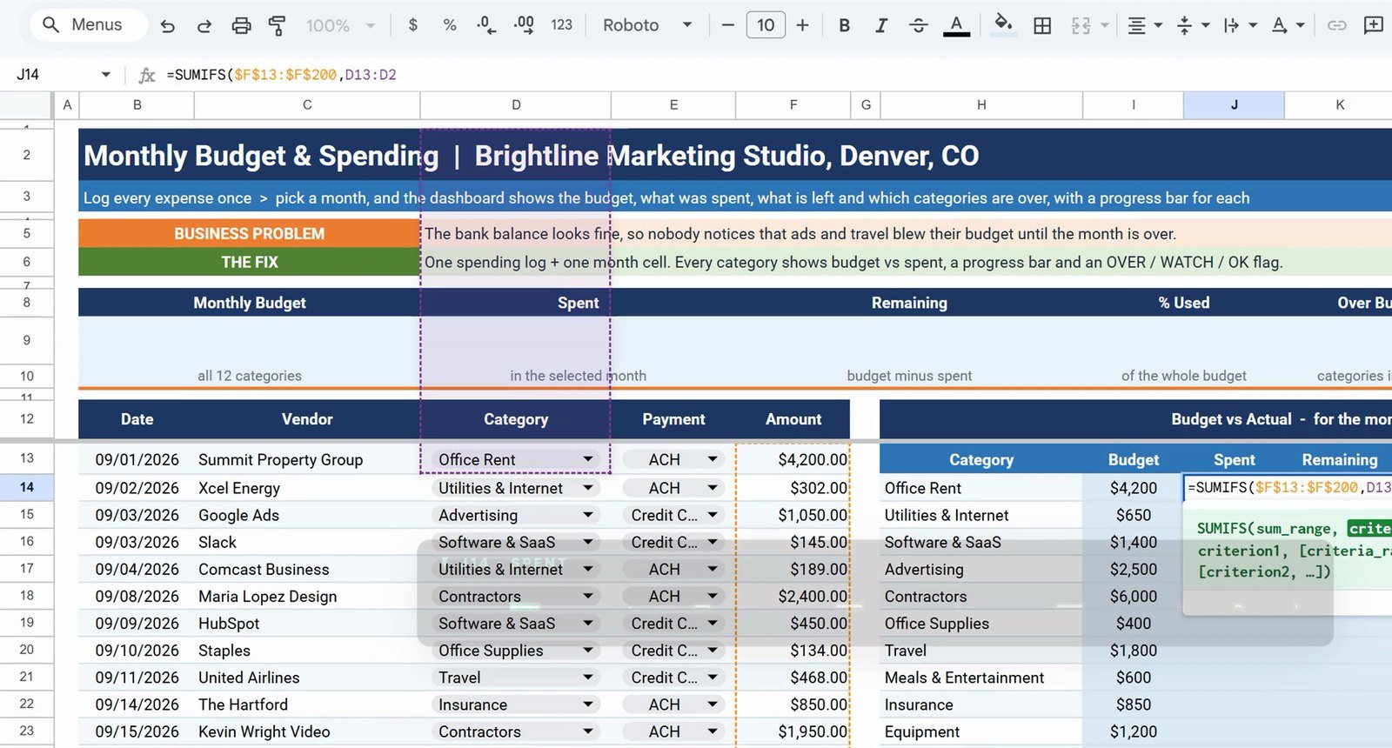Activate the paint format tool
This screenshot has width=1392, height=748.
(x=278, y=26)
